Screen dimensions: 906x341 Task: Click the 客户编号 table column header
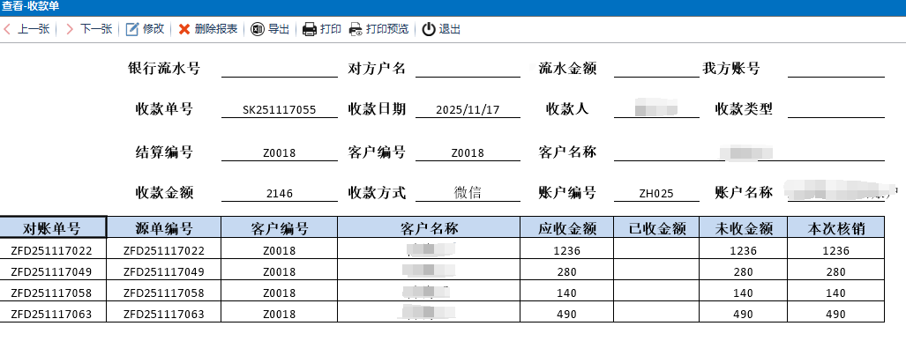(x=280, y=227)
